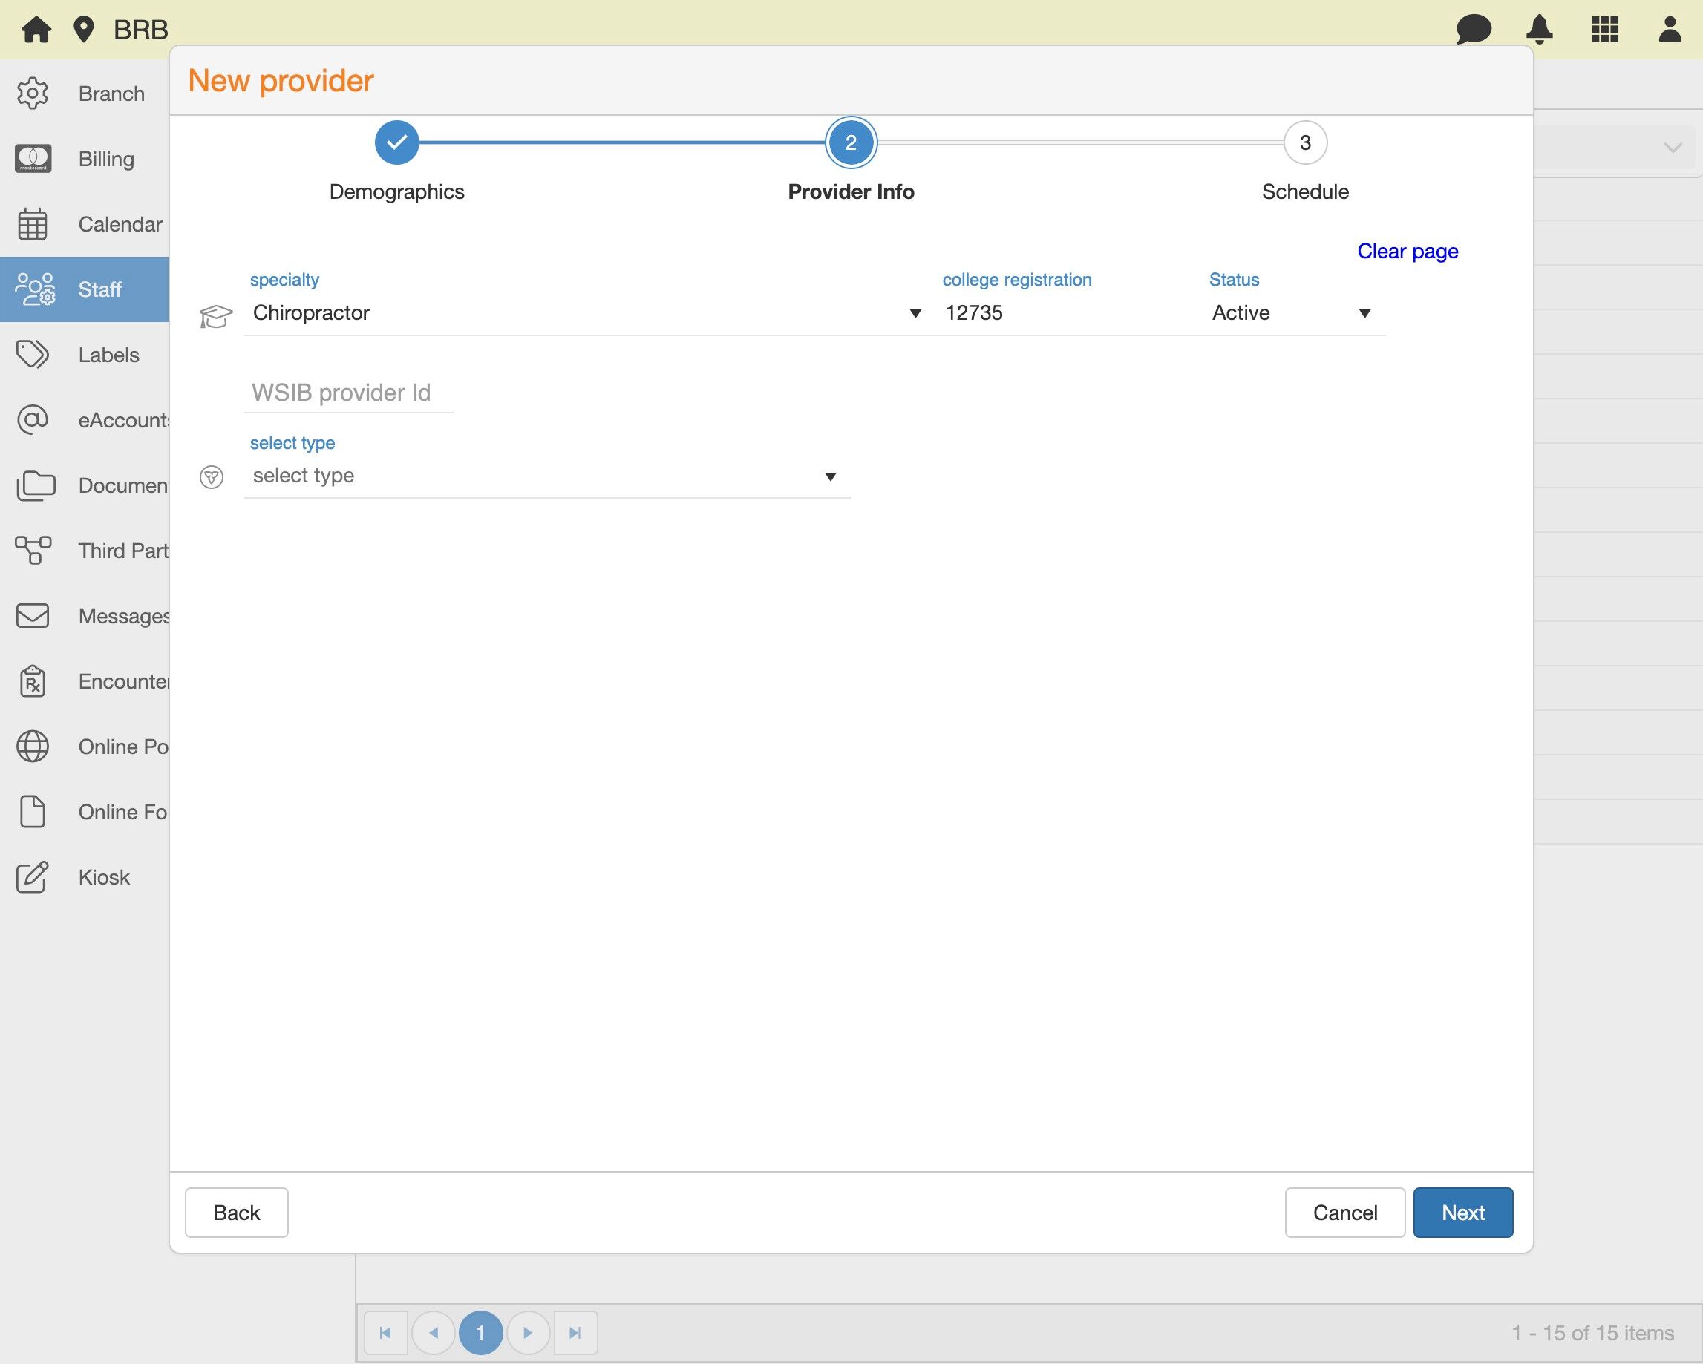The height and width of the screenshot is (1364, 1703).
Task: Open Labels in the sidebar
Action: click(108, 355)
